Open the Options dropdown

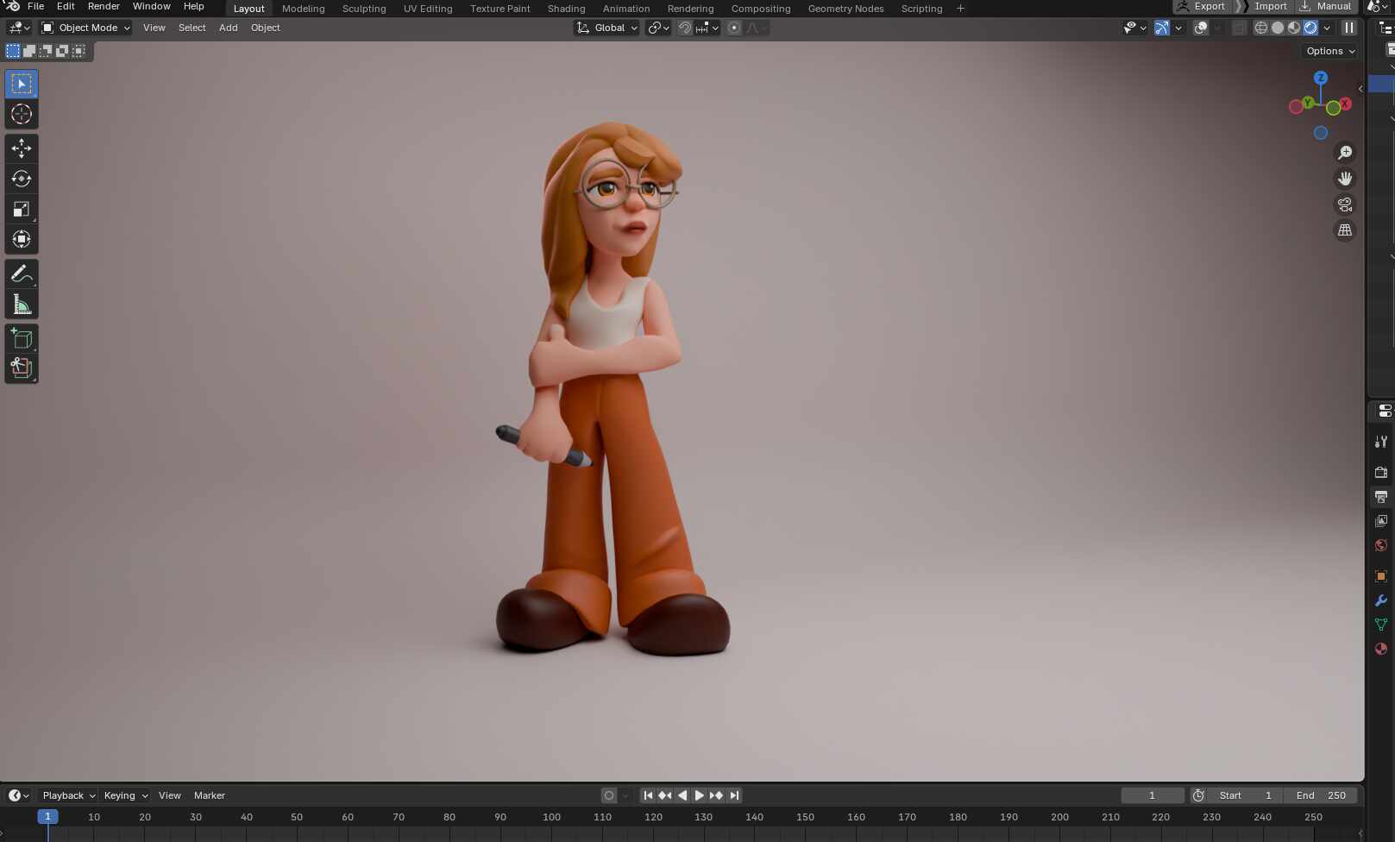1329,51
